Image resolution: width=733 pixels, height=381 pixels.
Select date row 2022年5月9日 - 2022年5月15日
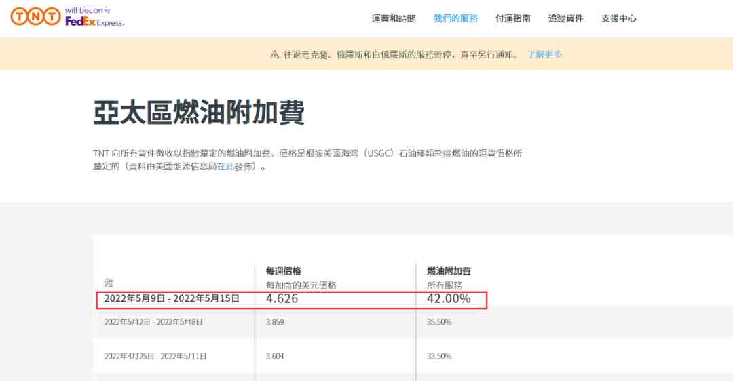coord(172,298)
